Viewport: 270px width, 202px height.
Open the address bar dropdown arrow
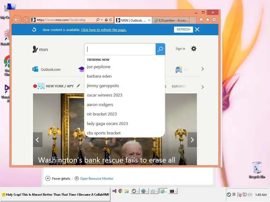coord(102,20)
